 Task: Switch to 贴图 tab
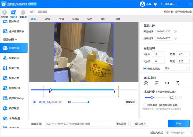tap(90, 19)
